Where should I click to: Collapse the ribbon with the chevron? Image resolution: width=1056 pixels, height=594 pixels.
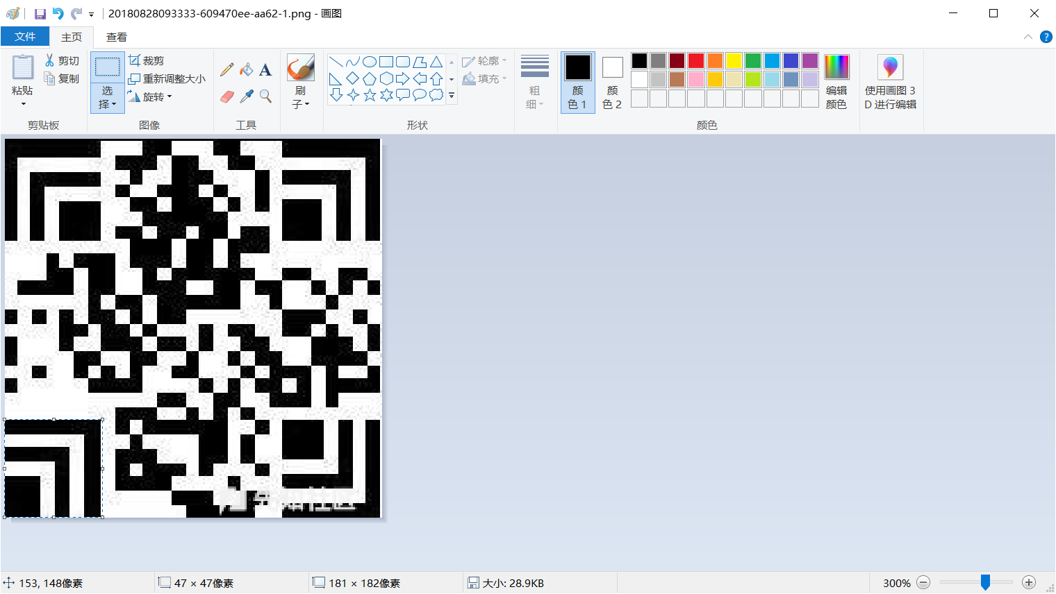click(x=1028, y=37)
